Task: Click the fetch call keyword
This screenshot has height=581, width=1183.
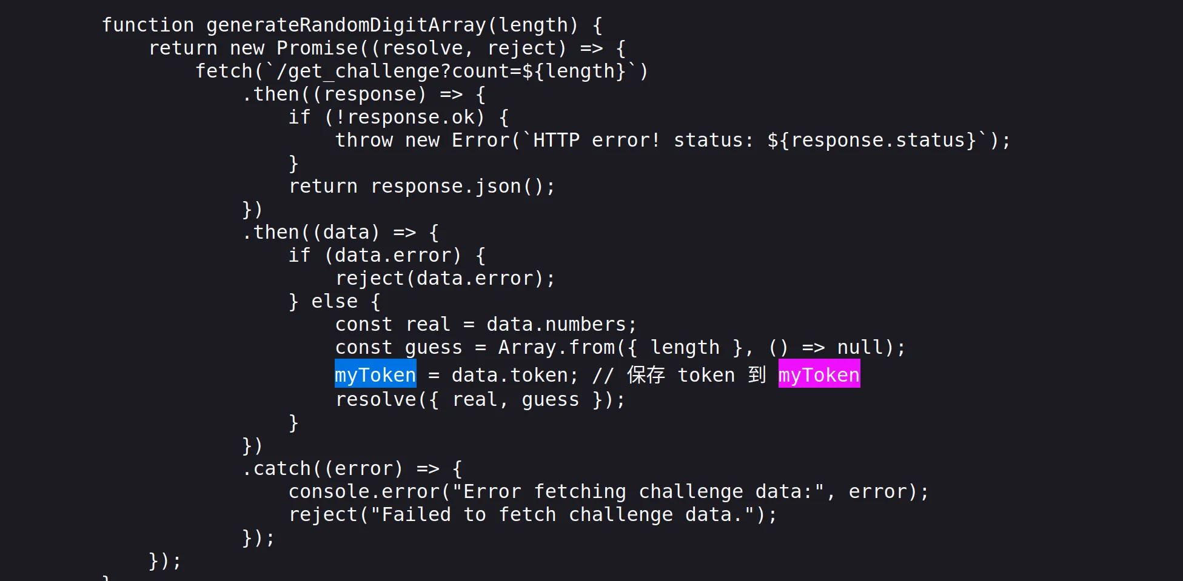Action: coord(223,71)
